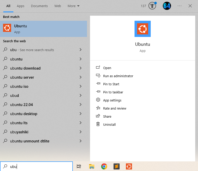Expand the 'ubuntu desktop' suggestion arrow

click(81, 114)
